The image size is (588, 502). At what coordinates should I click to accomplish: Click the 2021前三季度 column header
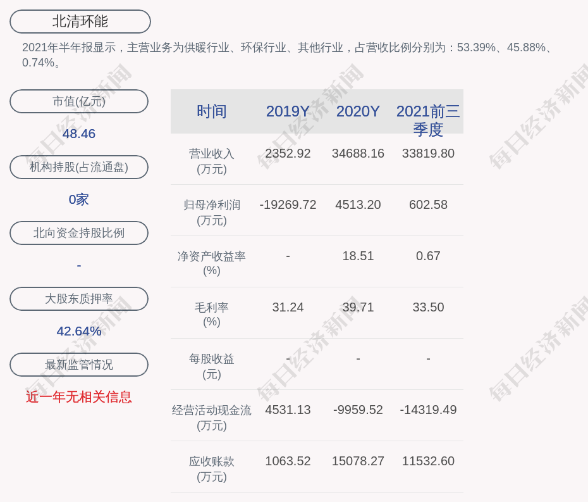pyautogui.click(x=428, y=120)
